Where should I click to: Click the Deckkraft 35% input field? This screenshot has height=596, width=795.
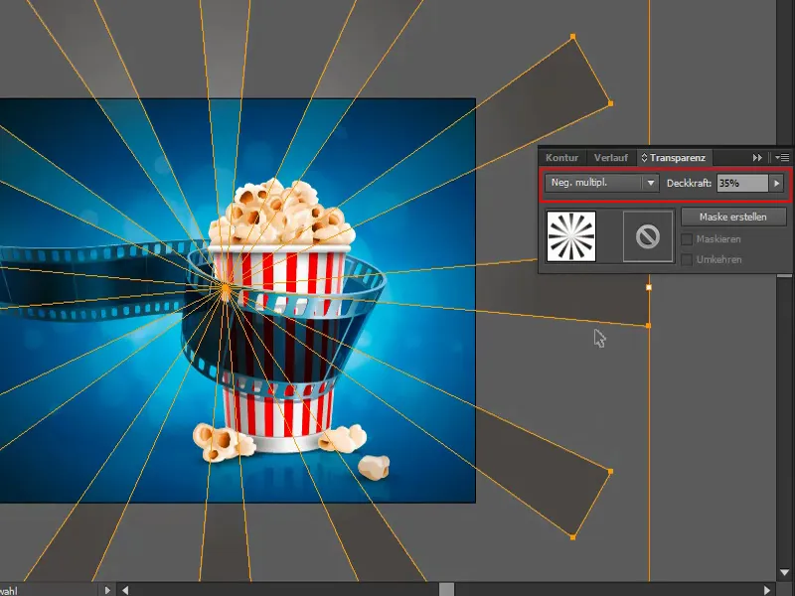(x=742, y=183)
